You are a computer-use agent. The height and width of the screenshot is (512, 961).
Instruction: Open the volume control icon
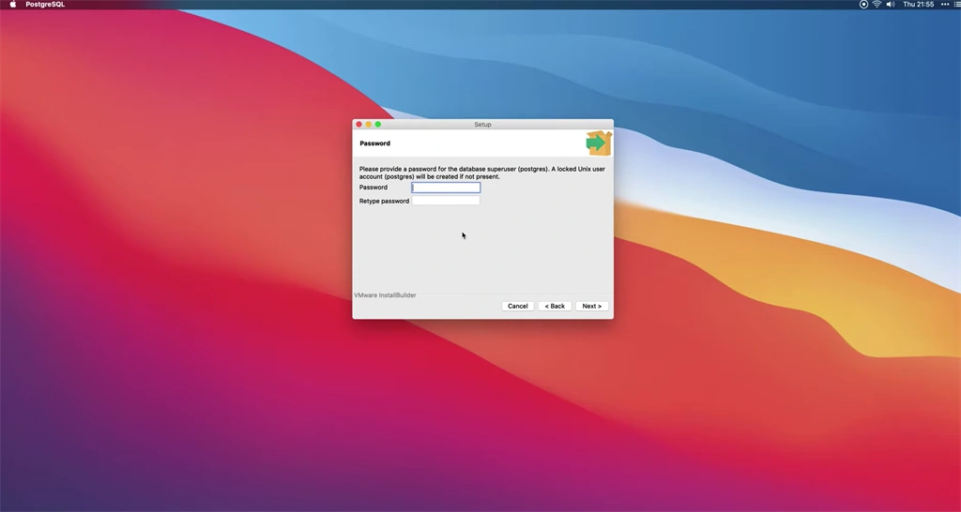click(891, 5)
